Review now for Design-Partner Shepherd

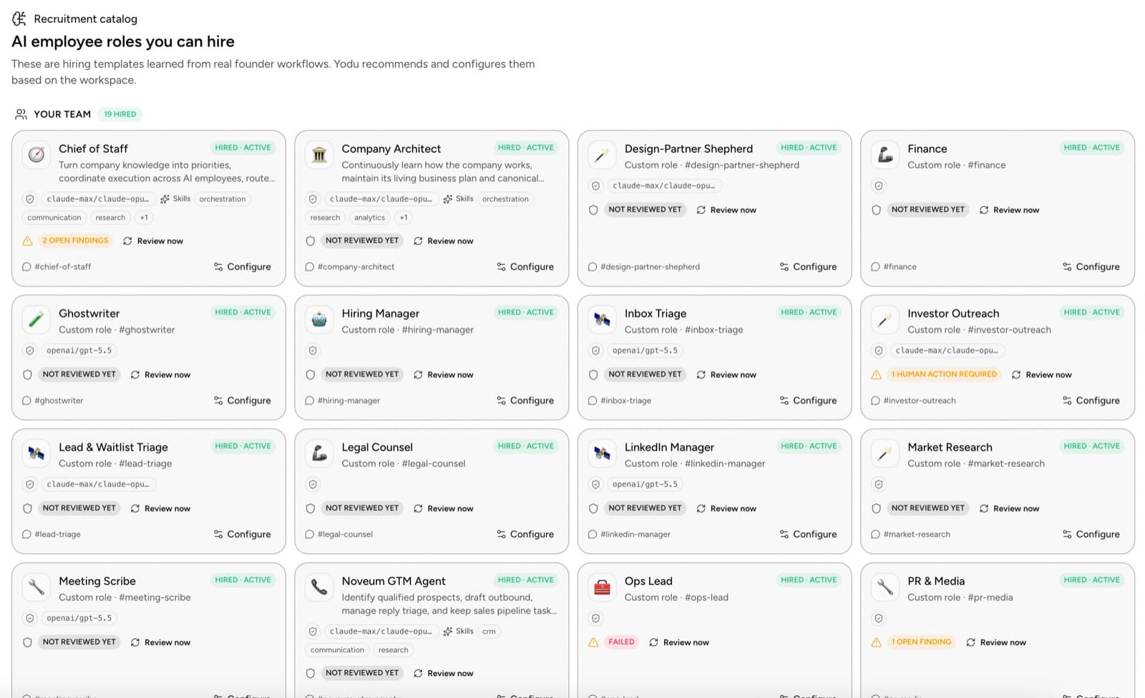tap(726, 210)
